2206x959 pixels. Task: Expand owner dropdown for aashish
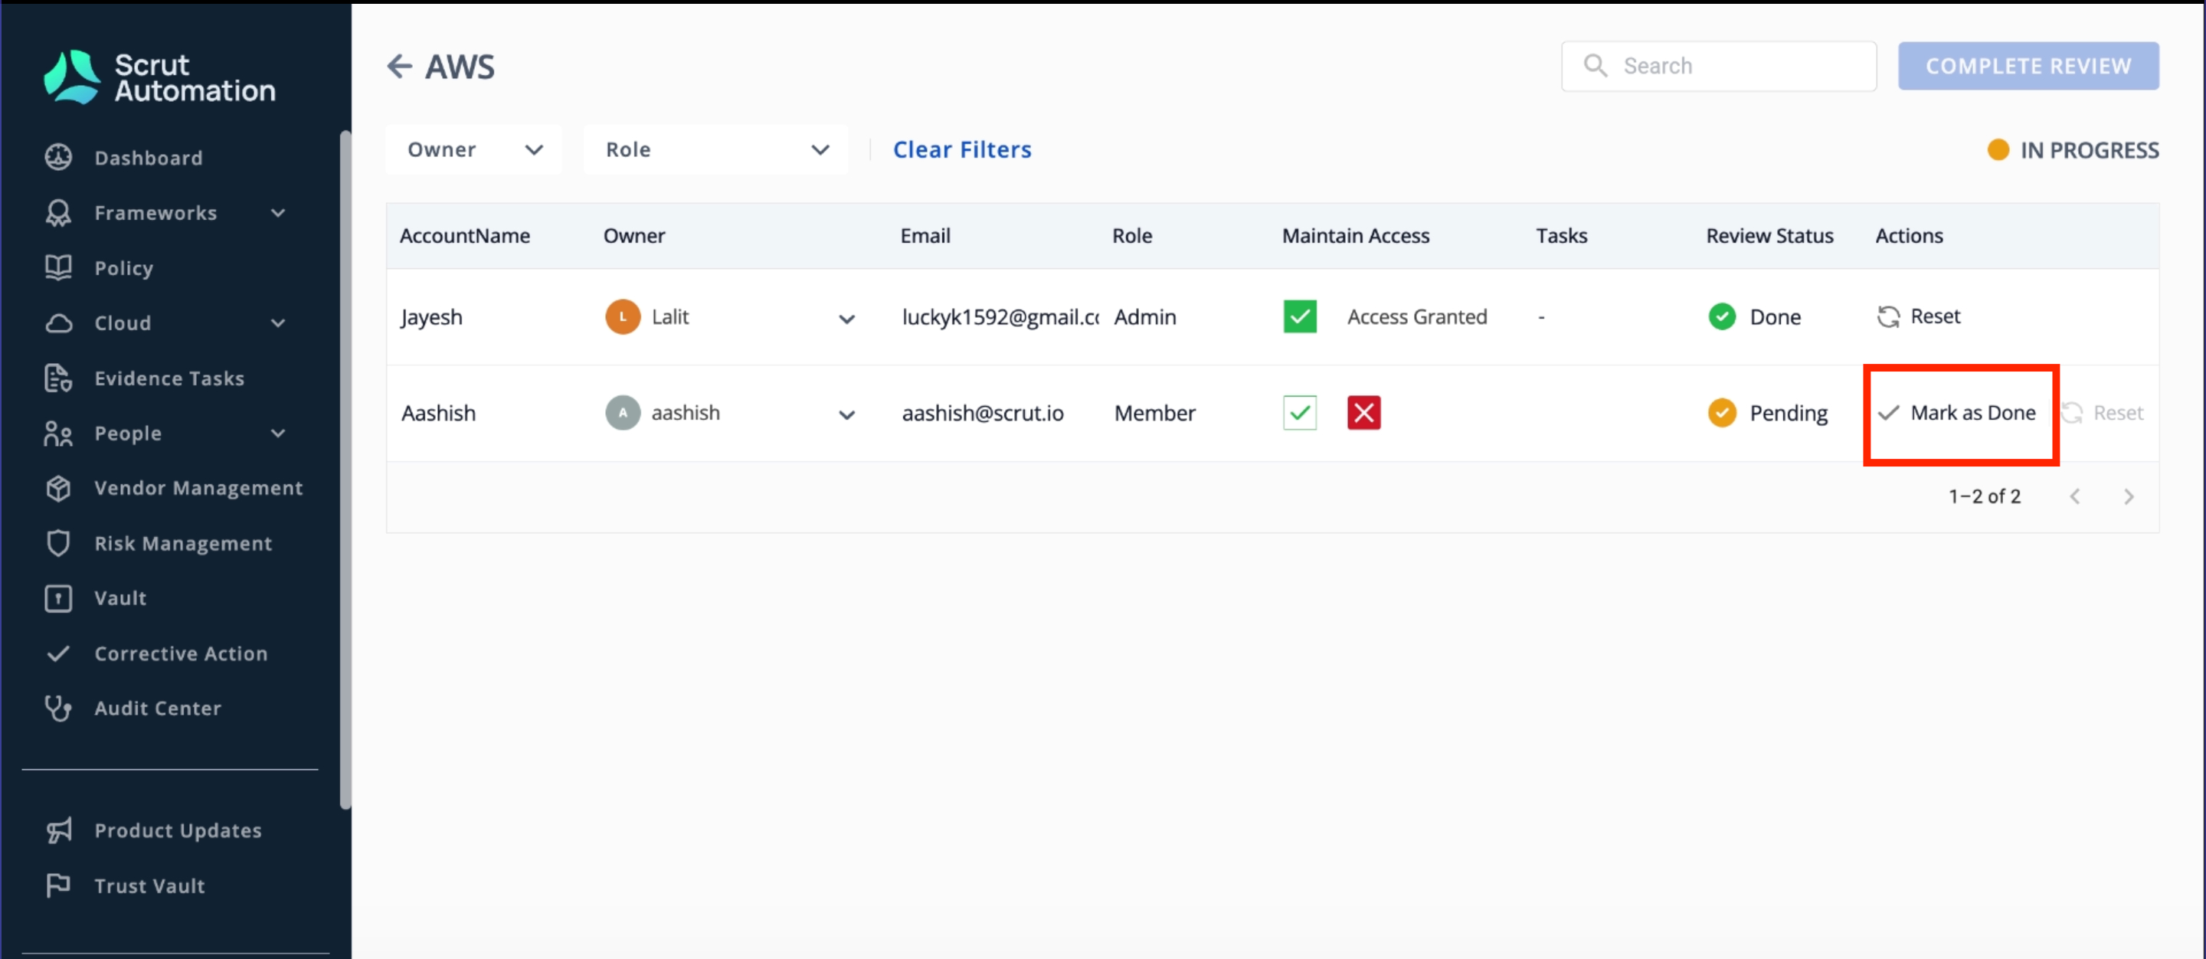[x=846, y=415]
